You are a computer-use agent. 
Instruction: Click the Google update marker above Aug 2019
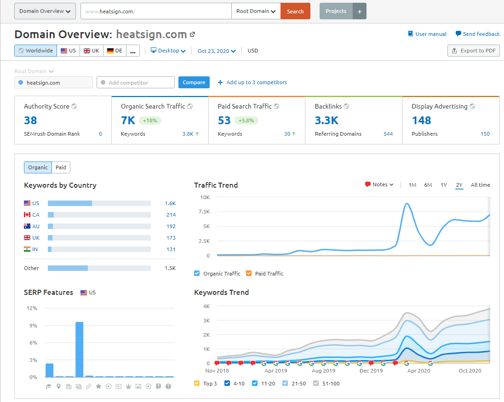click(x=323, y=363)
